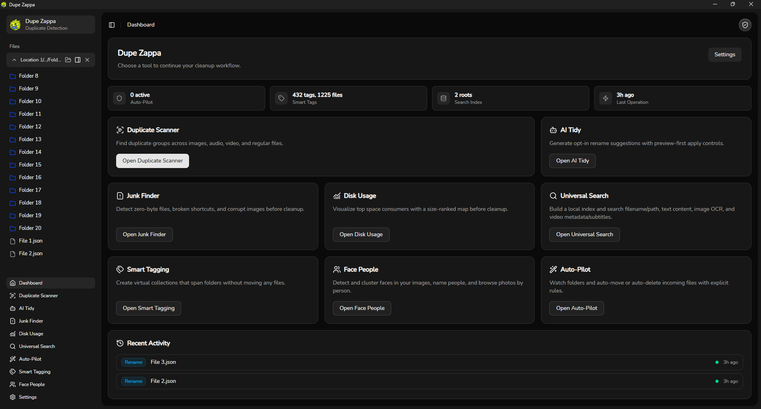
Task: Select File 2.json in file tree
Action: click(x=51, y=254)
